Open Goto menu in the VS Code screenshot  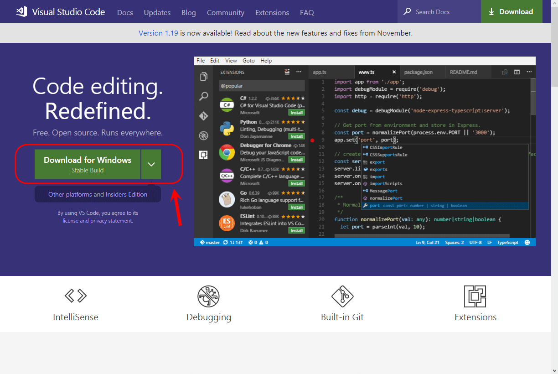click(x=249, y=61)
